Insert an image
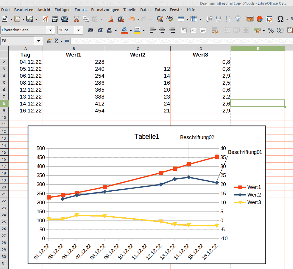 (x=250, y=19)
